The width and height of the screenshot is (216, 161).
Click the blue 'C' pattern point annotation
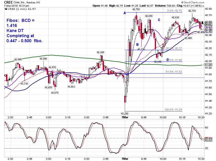[159, 20]
